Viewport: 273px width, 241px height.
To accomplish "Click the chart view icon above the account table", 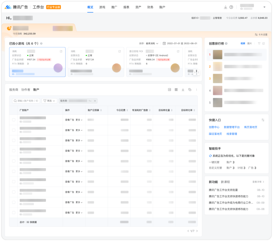I will (x=169, y=90).
